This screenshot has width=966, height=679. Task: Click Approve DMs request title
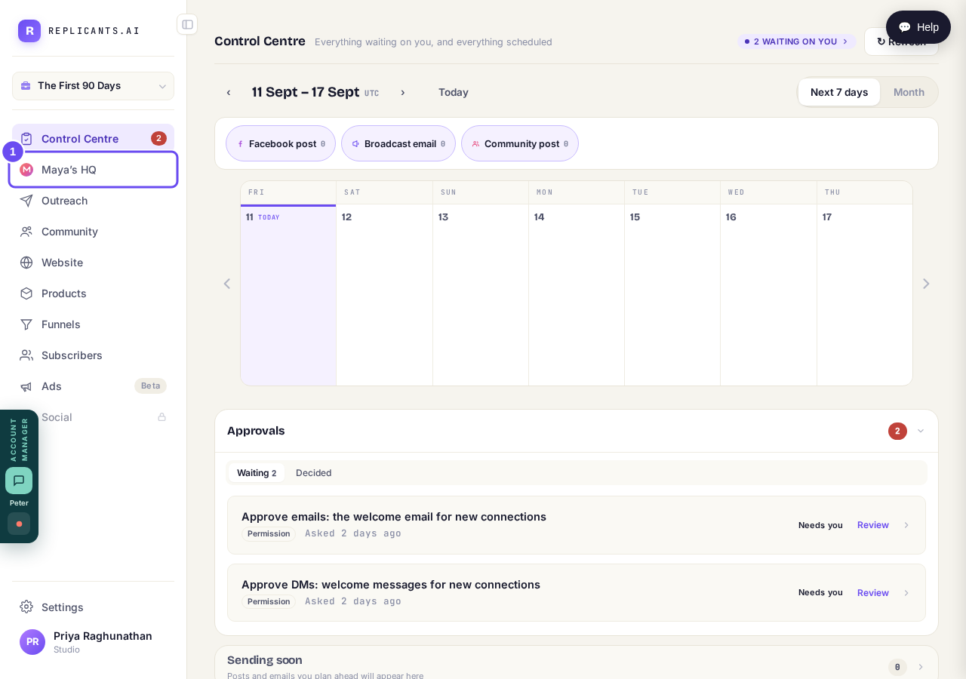[391, 585]
